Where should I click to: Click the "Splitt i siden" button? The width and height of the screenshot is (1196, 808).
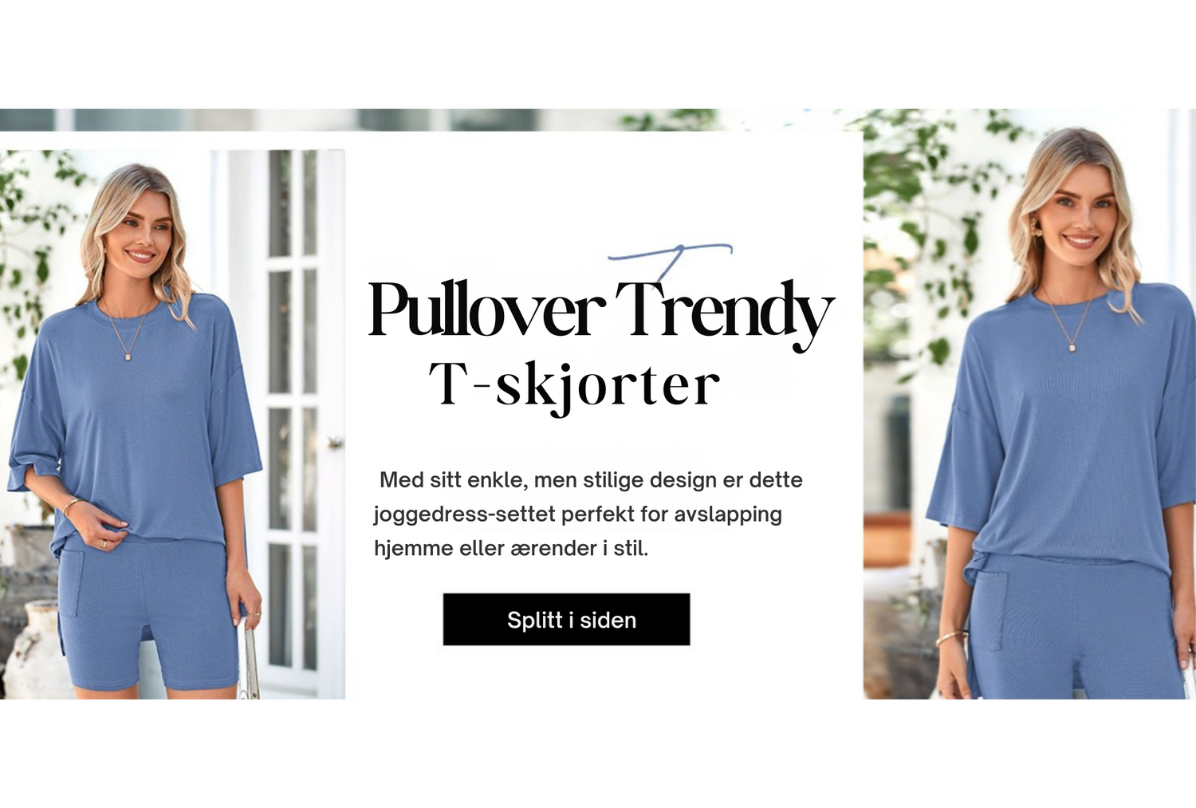click(x=566, y=619)
